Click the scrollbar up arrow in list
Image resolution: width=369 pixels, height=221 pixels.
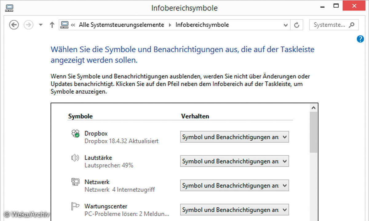313,108
